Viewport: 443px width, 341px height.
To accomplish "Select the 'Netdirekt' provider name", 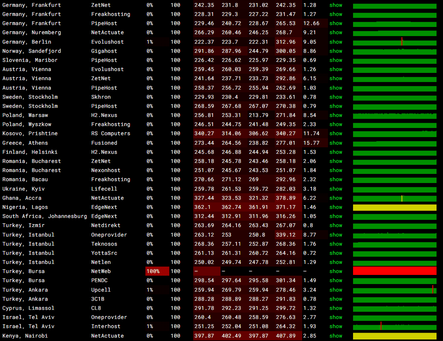I will (106, 226).
